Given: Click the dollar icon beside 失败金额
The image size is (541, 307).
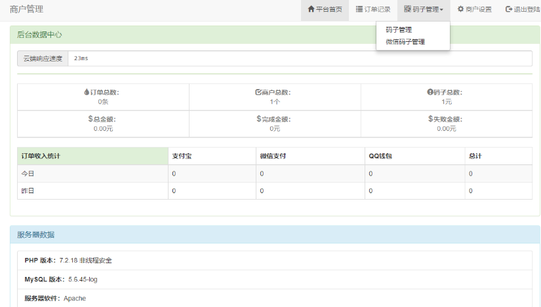Looking at the screenshot, I should pyautogui.click(x=430, y=119).
